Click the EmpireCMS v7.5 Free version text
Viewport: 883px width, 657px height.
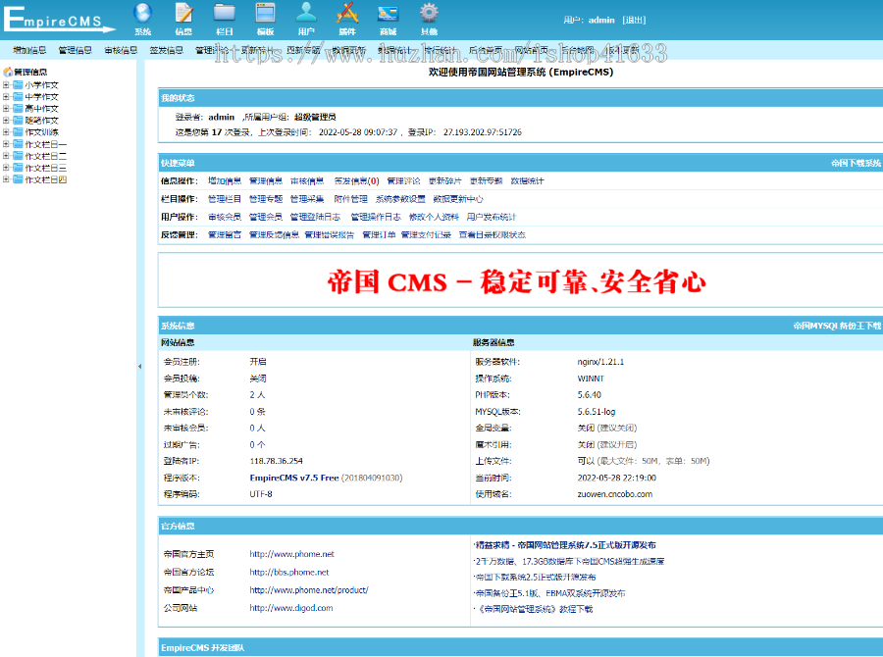294,478
